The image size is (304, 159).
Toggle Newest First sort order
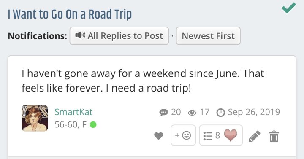click(208, 36)
